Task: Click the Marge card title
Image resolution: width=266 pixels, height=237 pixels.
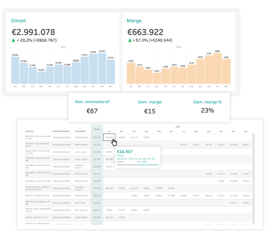Action: (134, 21)
